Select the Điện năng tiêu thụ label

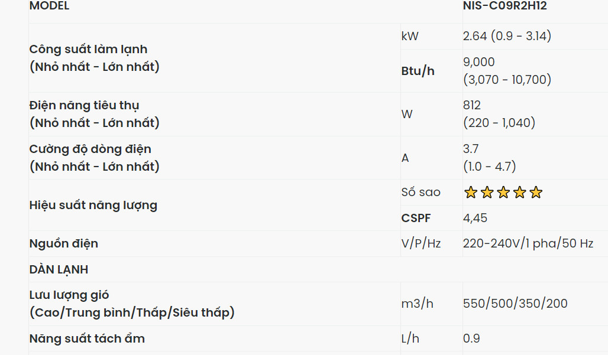[x=85, y=106]
